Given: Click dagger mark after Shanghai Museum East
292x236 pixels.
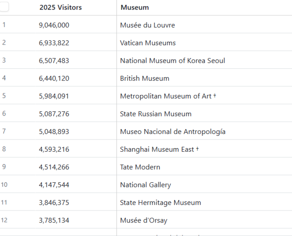Looking at the screenshot, I should coord(197,149).
